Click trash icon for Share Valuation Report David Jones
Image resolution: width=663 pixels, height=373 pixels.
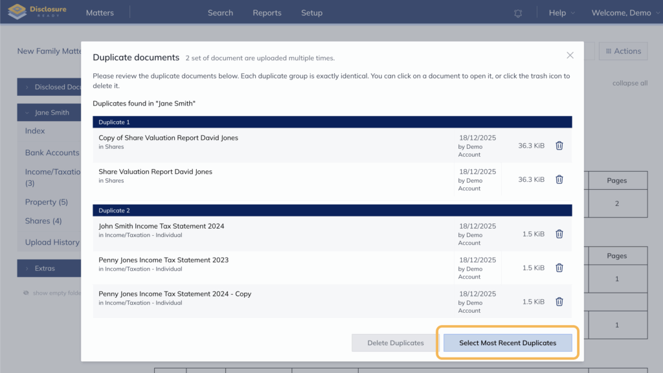click(559, 179)
